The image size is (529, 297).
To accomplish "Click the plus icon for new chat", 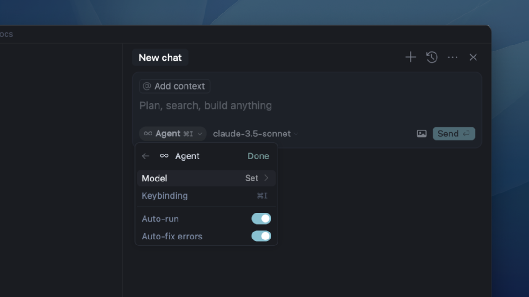I will point(411,57).
